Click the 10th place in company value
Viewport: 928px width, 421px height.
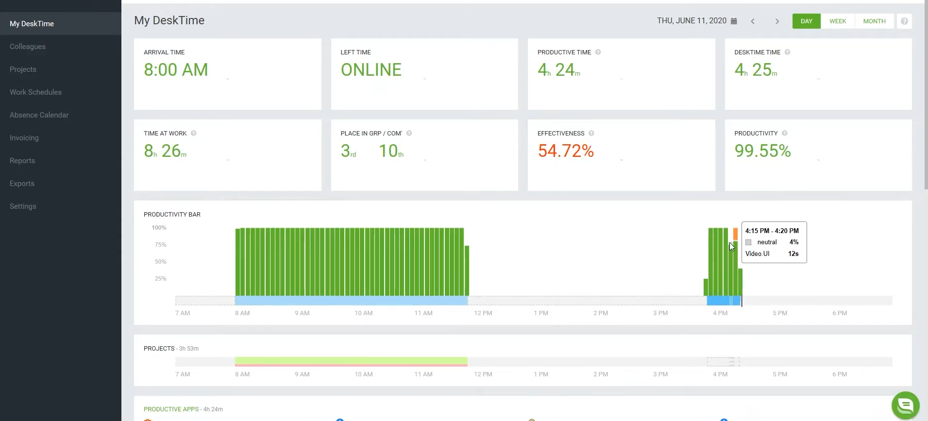tap(391, 151)
